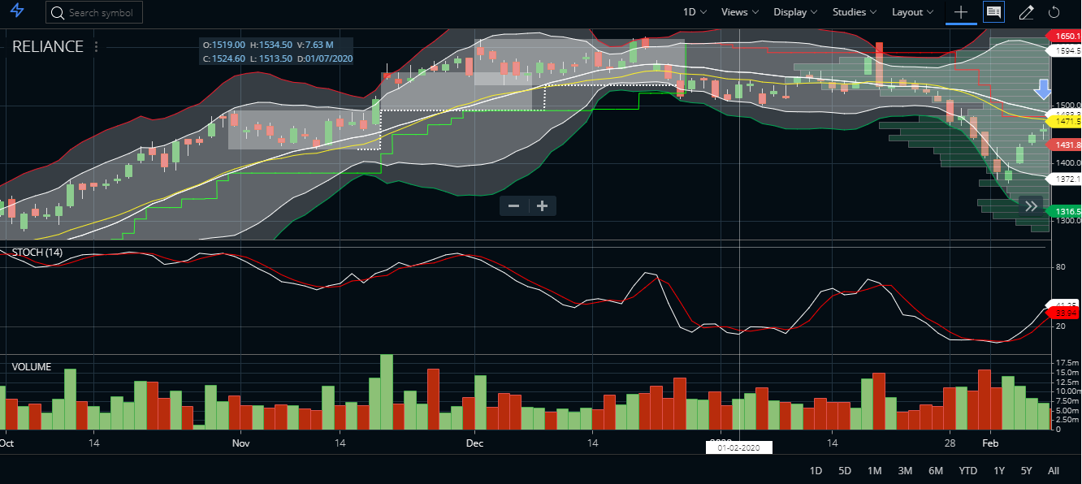Click the blue down arrow marker
The width and height of the screenshot is (1082, 484).
(x=1043, y=89)
